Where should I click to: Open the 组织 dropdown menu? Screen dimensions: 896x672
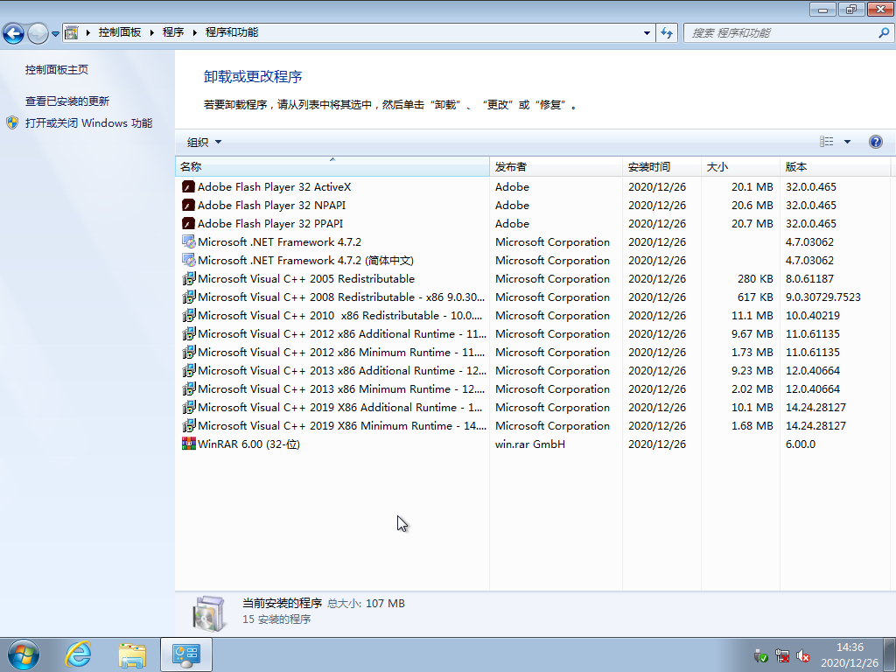204,143
